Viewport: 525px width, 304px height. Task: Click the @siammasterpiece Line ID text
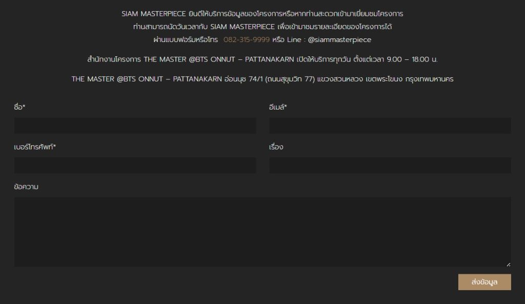(339, 40)
